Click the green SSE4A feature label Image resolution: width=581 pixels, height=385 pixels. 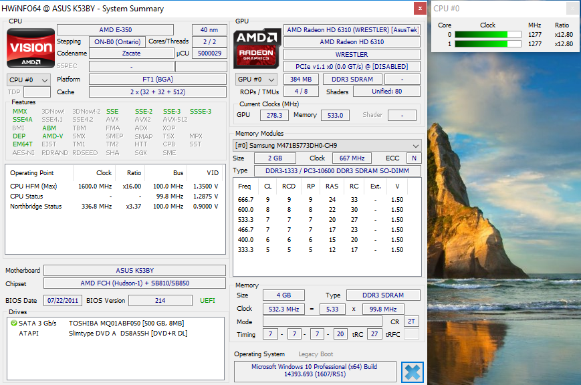[23, 120]
